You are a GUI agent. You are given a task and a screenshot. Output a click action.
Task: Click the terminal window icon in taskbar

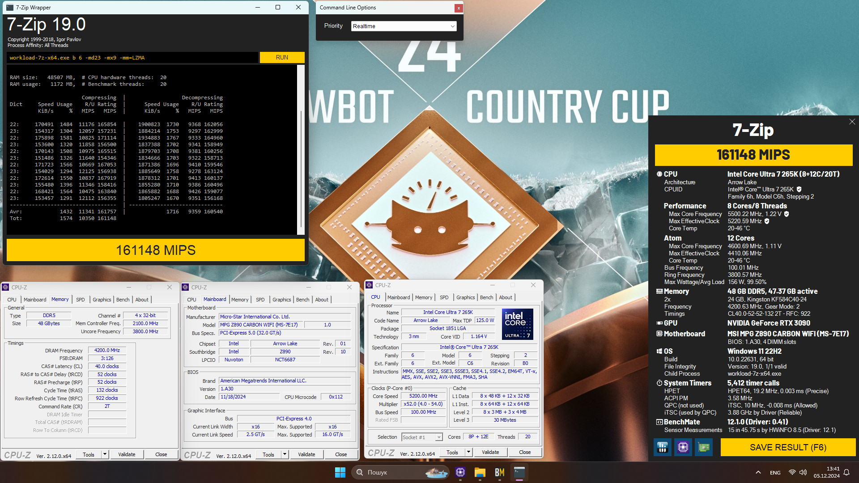click(x=519, y=472)
